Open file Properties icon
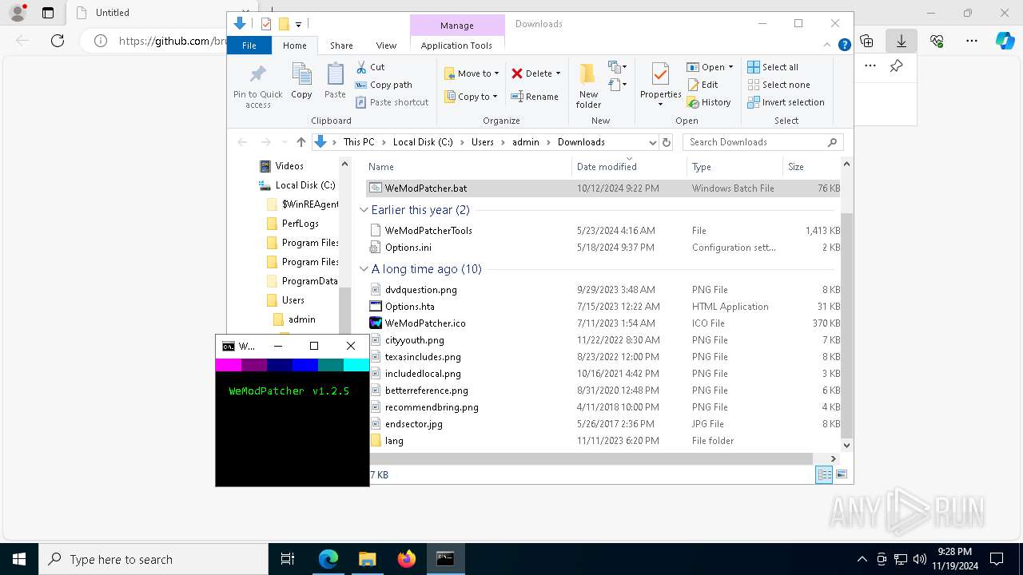This screenshot has width=1023, height=575. coord(660,74)
